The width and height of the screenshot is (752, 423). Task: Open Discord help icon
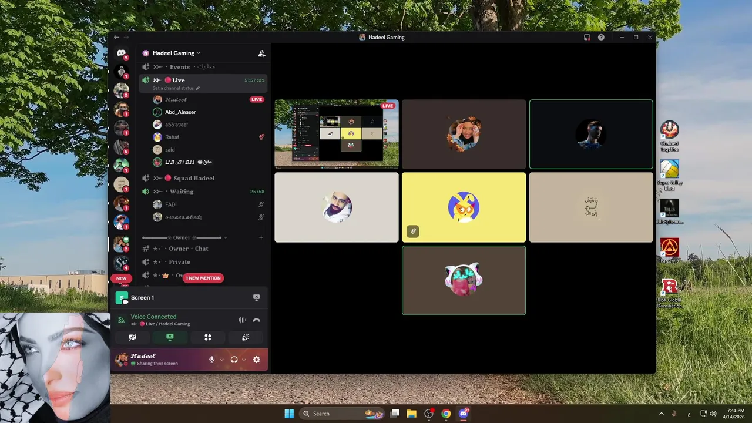601,37
